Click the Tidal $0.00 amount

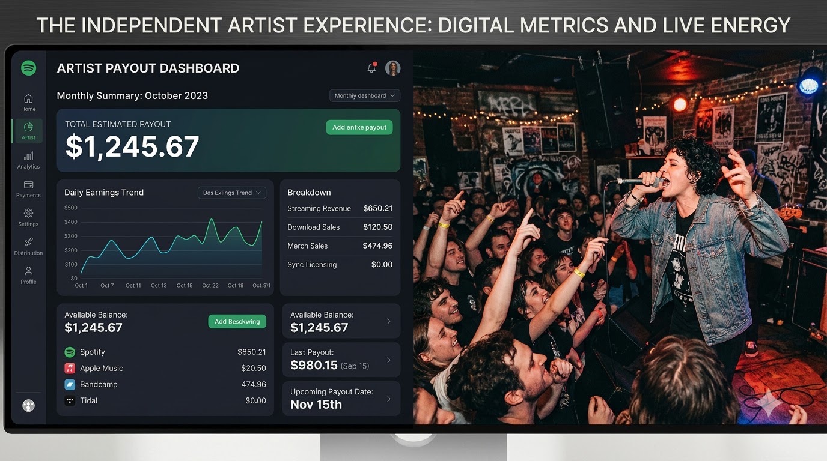[x=256, y=400]
